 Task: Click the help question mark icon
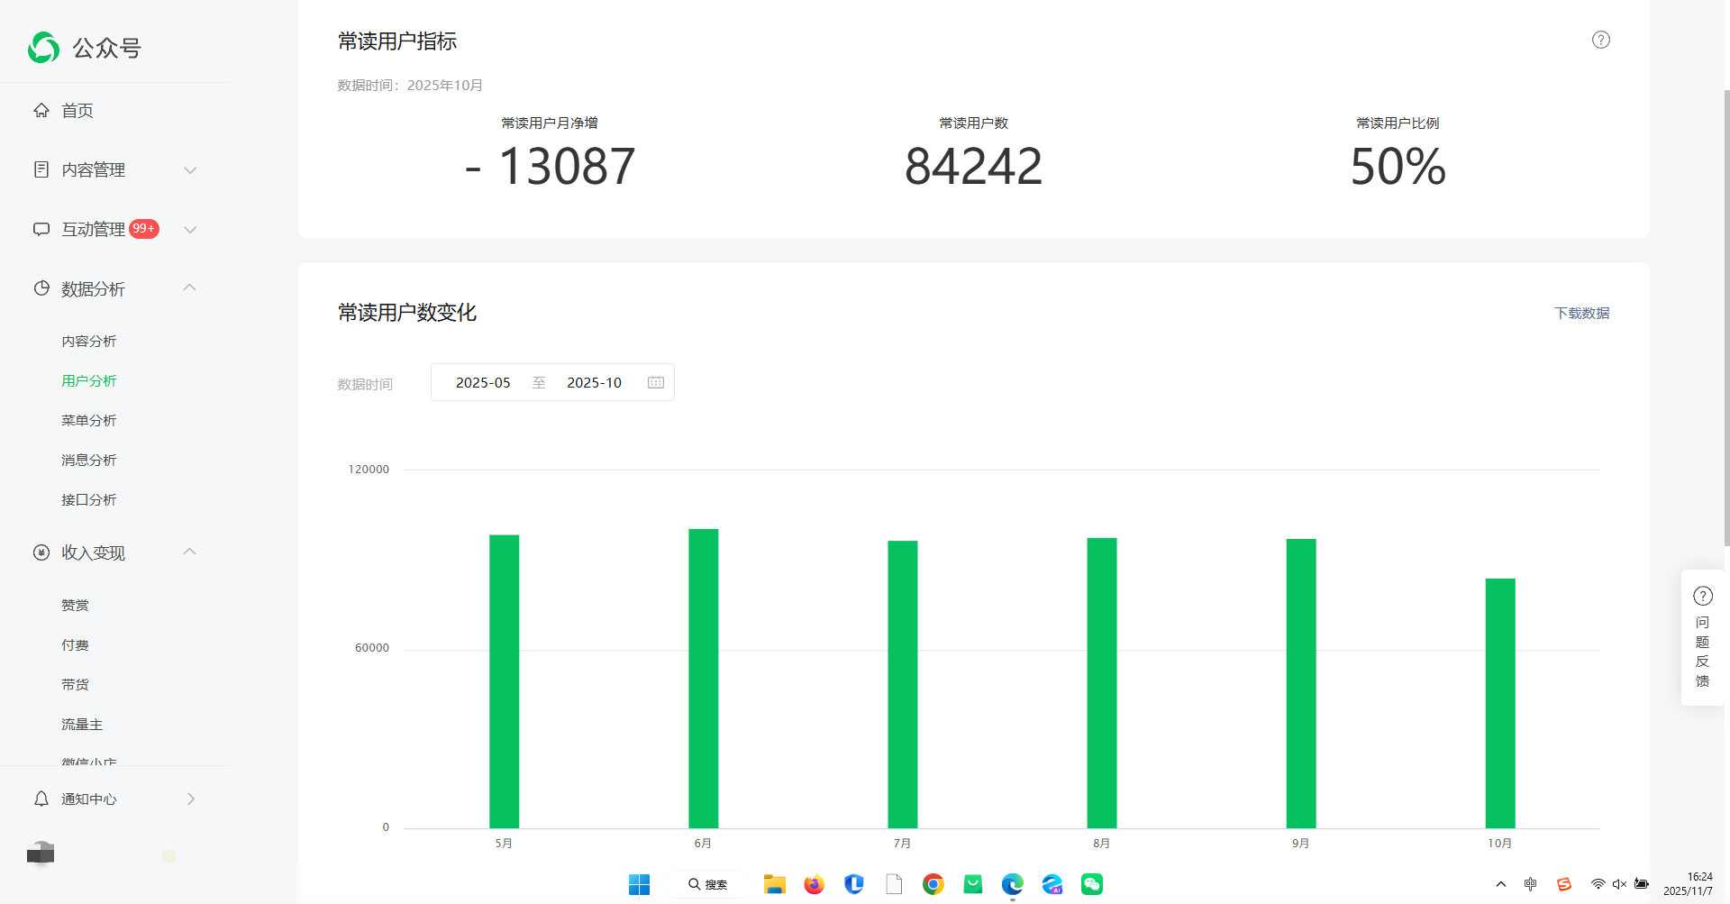coord(1600,40)
